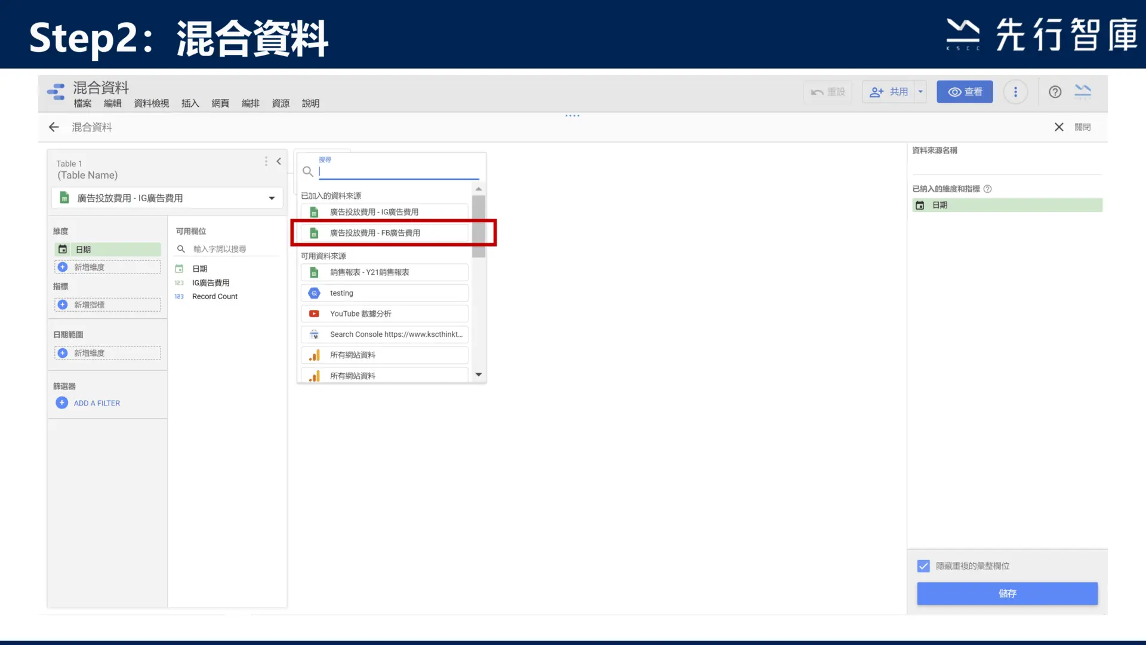Click the ADD A FILTER plus icon
1146x645 pixels.
coord(62,403)
